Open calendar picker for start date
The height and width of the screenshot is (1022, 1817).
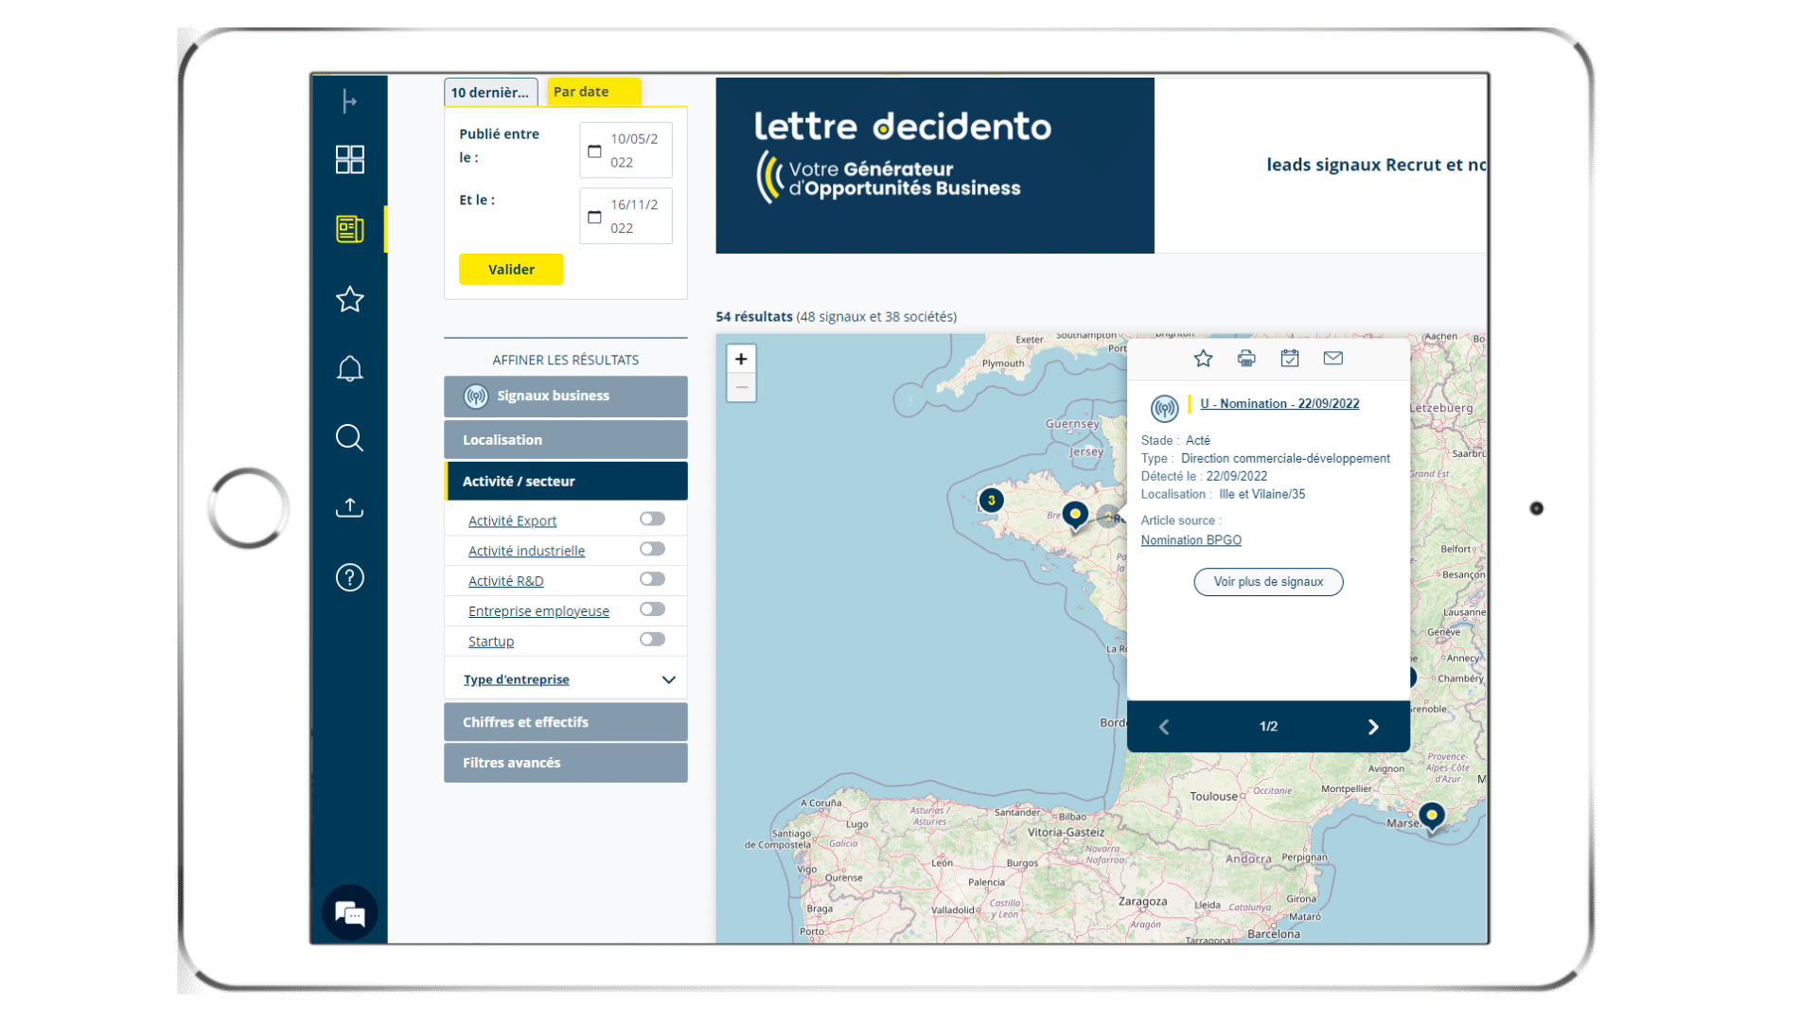[594, 151]
